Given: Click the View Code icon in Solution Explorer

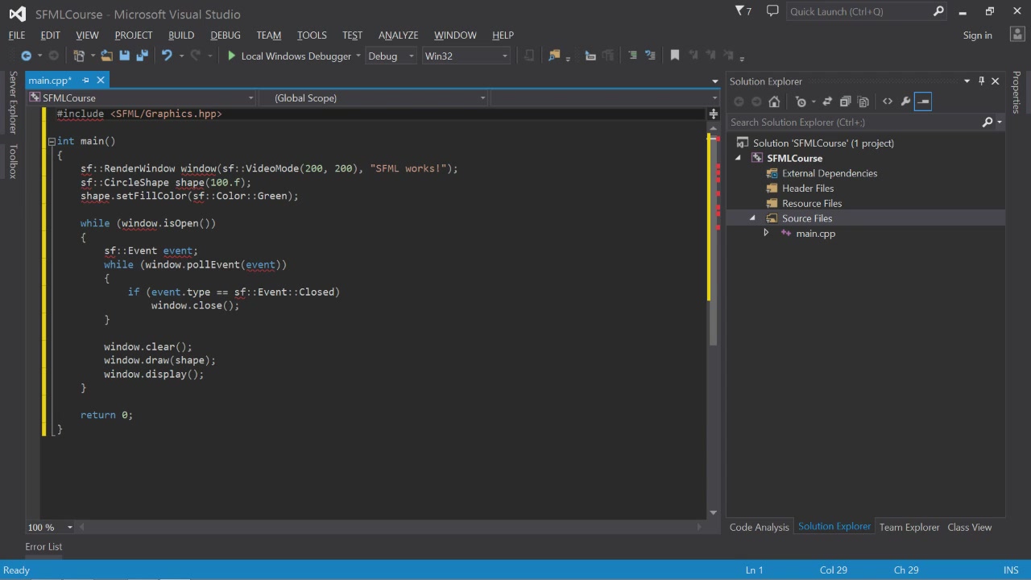Looking at the screenshot, I should click(888, 101).
